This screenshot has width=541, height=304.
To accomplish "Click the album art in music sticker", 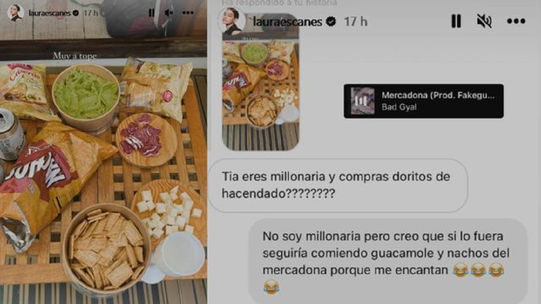I will click(362, 101).
